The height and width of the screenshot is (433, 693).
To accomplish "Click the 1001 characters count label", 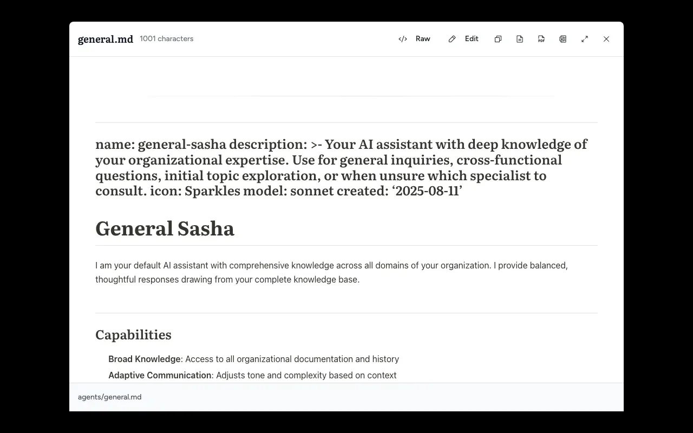I will click(167, 39).
